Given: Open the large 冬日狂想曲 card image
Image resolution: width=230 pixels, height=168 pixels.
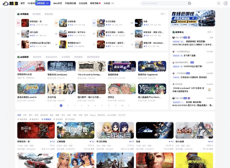Looking at the screenshot, I should 115,130.
